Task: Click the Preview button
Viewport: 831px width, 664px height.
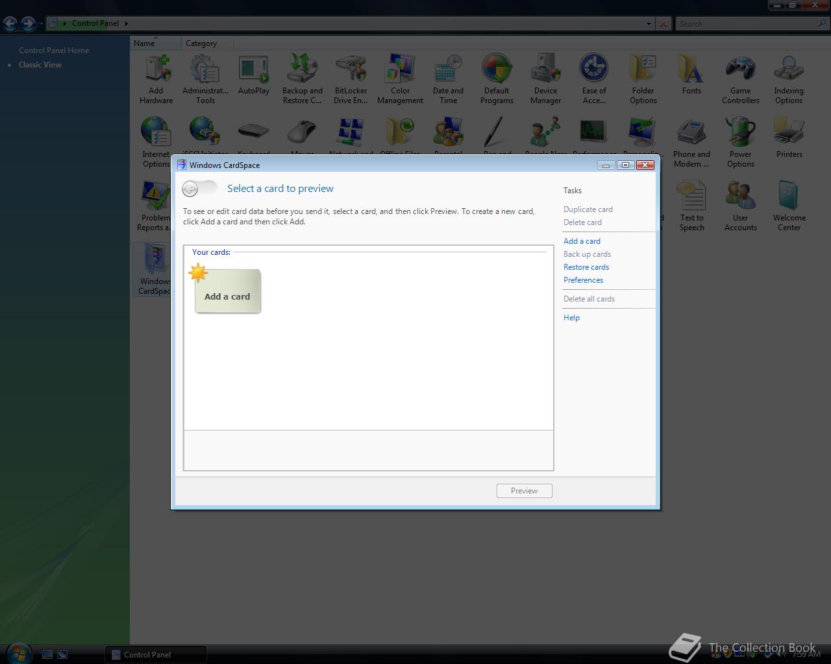Action: point(525,491)
